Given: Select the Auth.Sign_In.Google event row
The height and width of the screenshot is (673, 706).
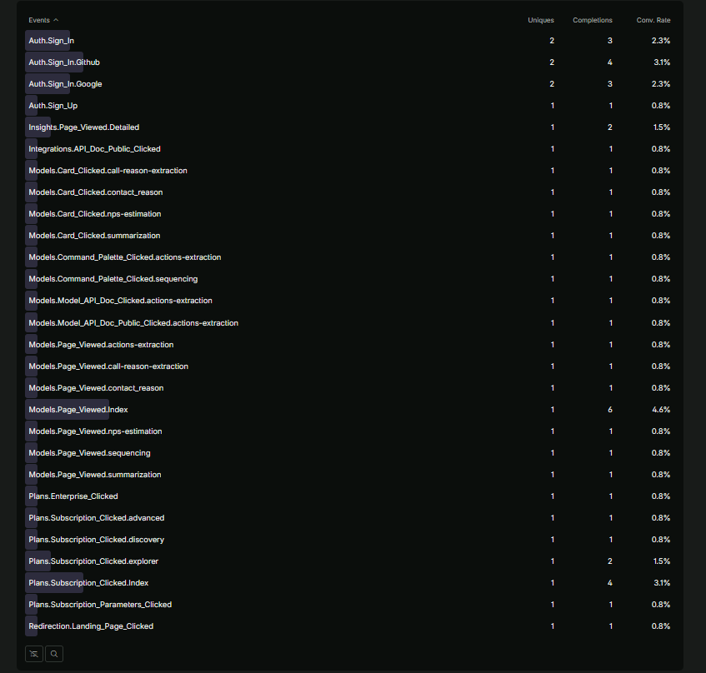Looking at the screenshot, I should point(65,84).
